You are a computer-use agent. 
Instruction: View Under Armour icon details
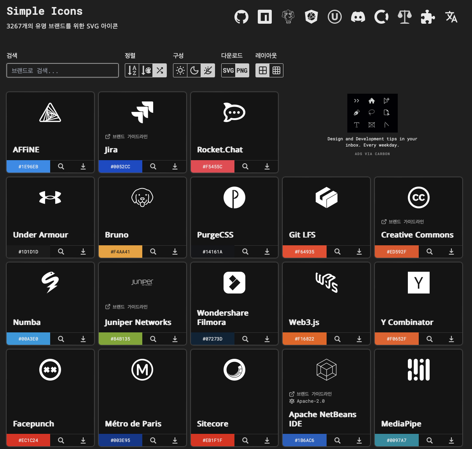[x=61, y=252]
